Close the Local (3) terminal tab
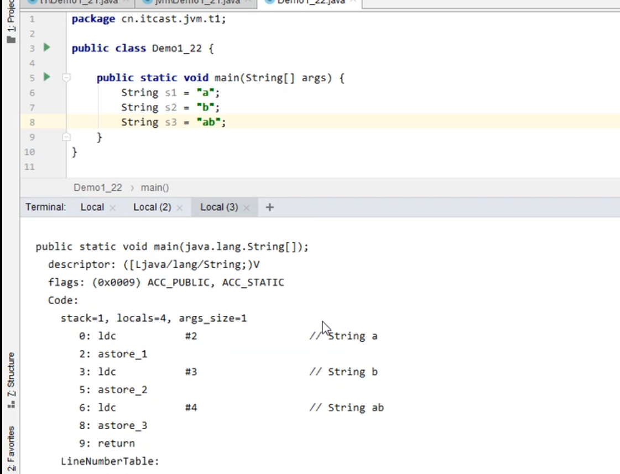This screenshot has width=620, height=474. point(246,208)
